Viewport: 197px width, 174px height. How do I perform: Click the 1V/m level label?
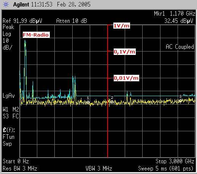pos(122,26)
